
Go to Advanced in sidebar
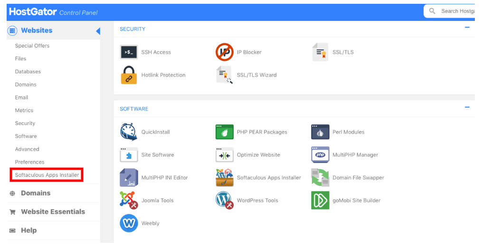tap(27, 149)
